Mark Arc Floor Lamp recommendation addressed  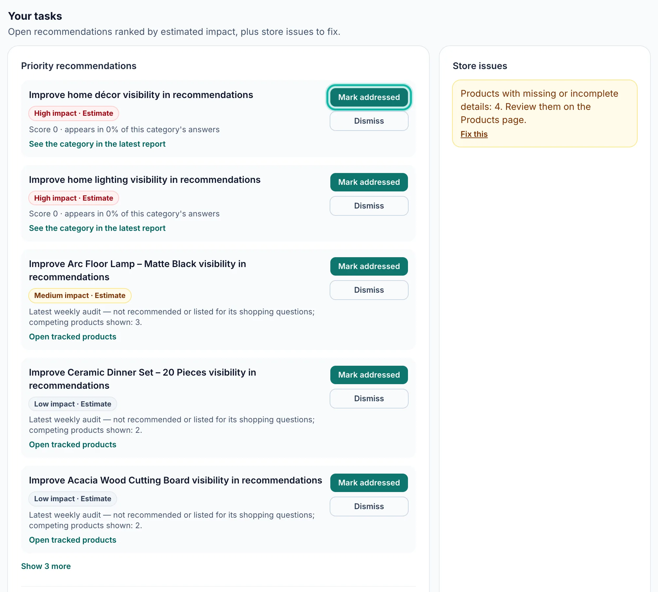tap(369, 266)
